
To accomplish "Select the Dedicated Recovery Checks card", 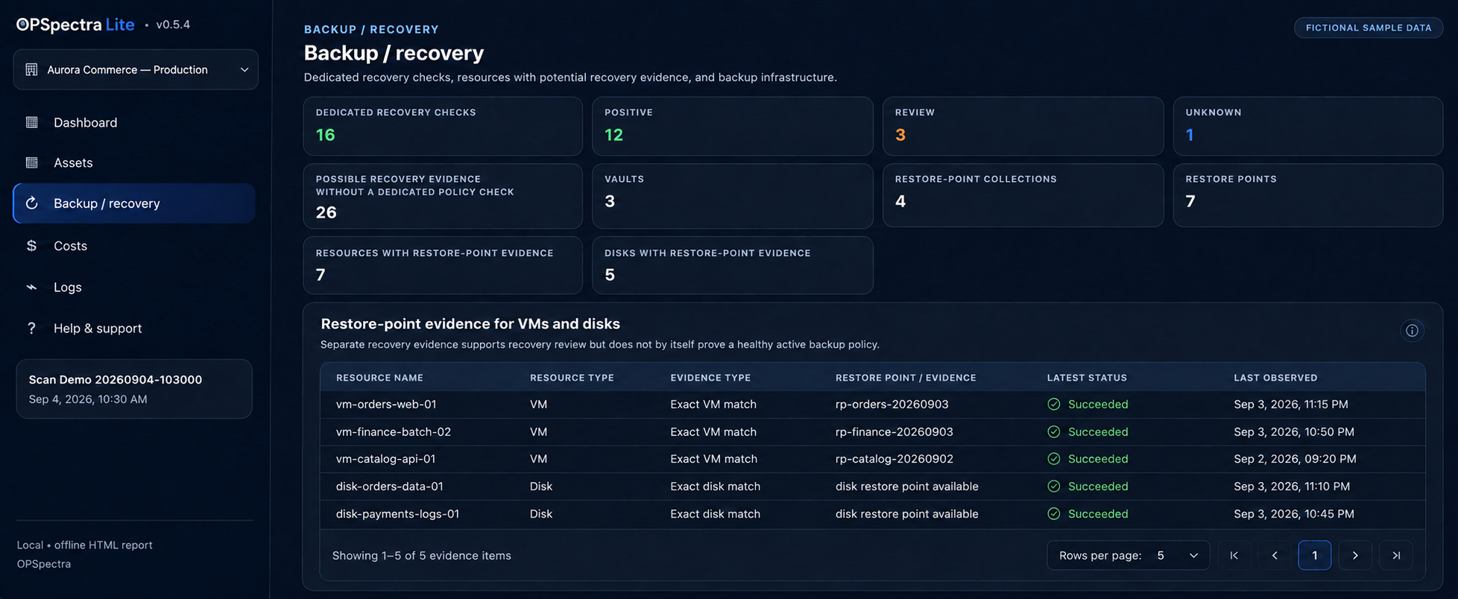I will pos(443,126).
